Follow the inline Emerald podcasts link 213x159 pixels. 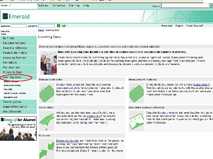(x=67, y=141)
